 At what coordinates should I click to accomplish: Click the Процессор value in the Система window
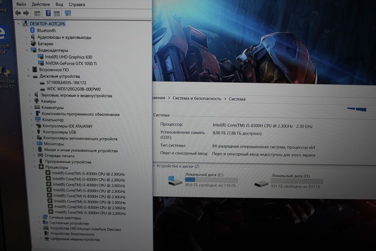[263, 126]
